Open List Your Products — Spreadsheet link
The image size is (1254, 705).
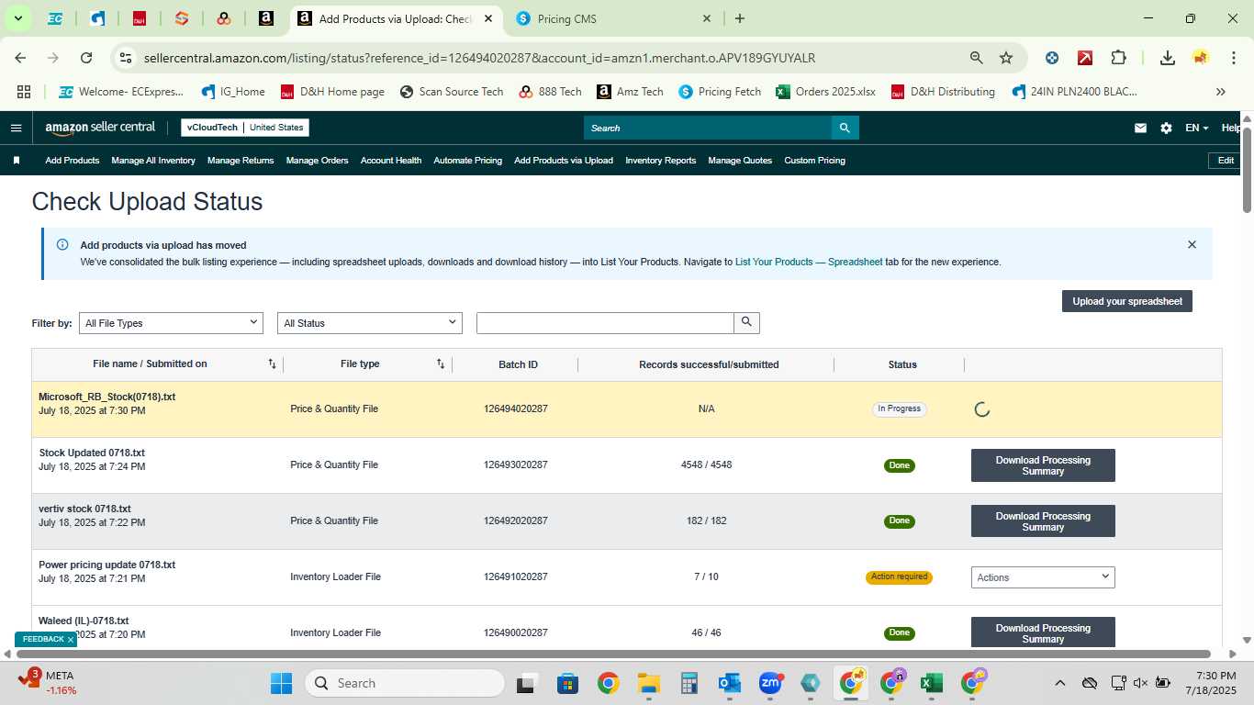(x=809, y=262)
